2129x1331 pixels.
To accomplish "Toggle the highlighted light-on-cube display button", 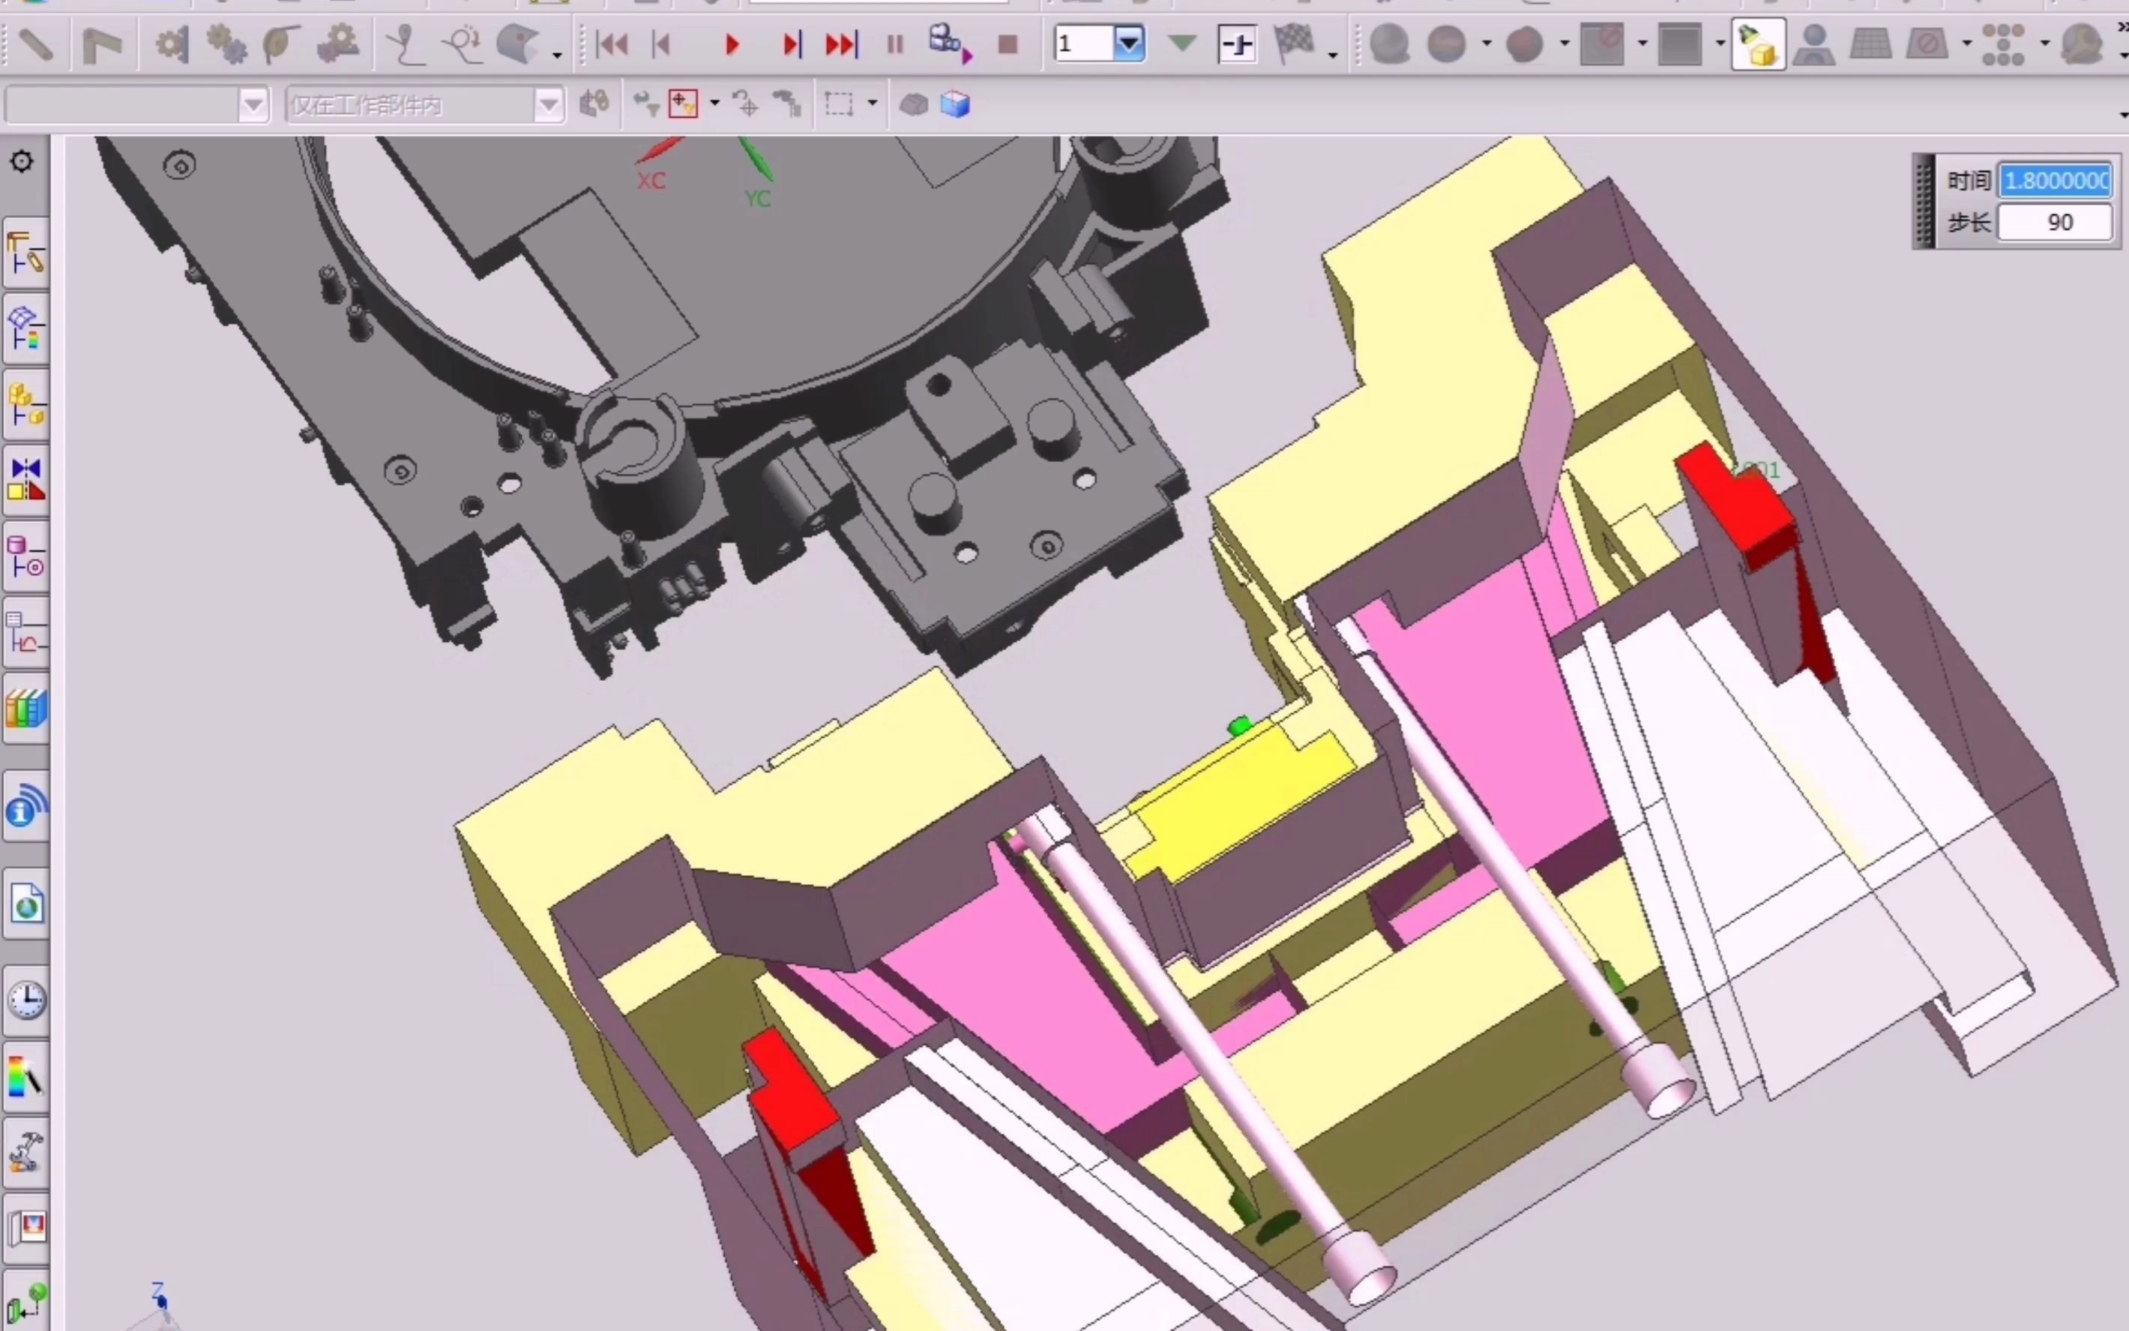I will click(x=1758, y=44).
